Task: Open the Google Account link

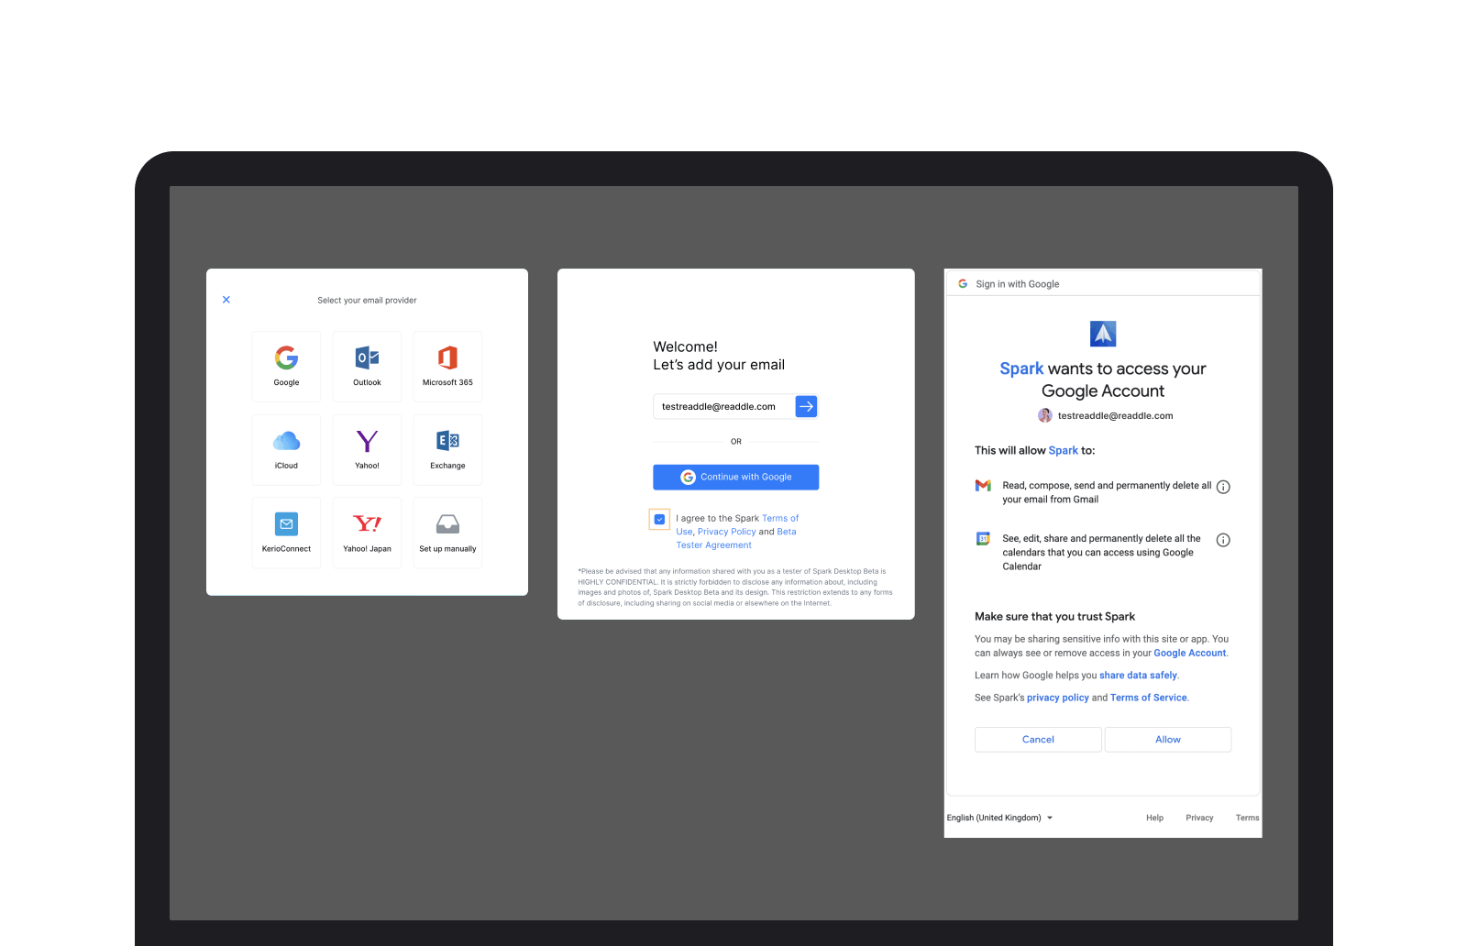Action: [x=1189, y=654]
